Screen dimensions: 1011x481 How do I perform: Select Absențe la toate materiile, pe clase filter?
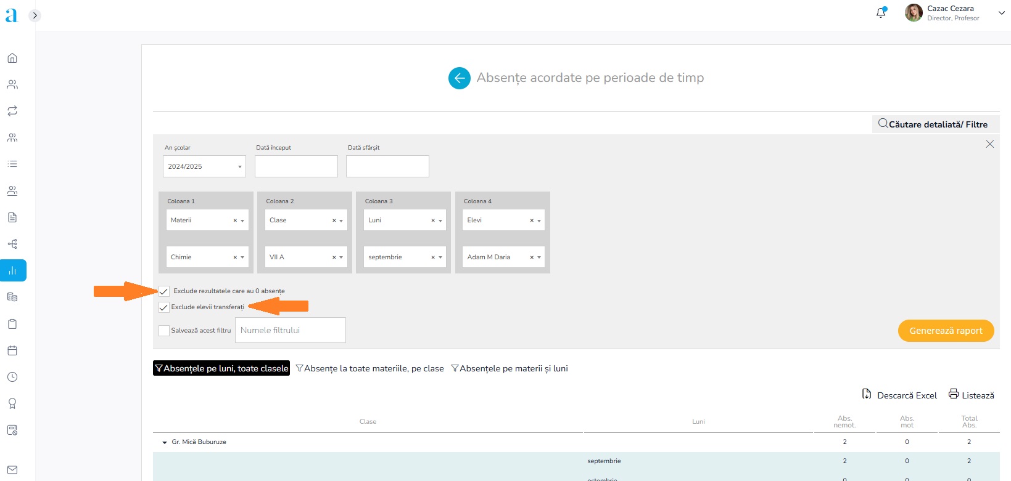coord(369,368)
